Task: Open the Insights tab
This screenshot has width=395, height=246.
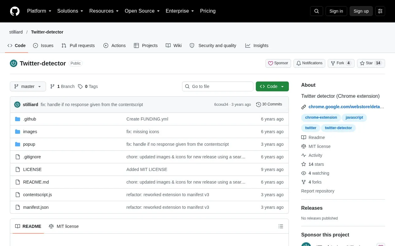Action: point(257,46)
